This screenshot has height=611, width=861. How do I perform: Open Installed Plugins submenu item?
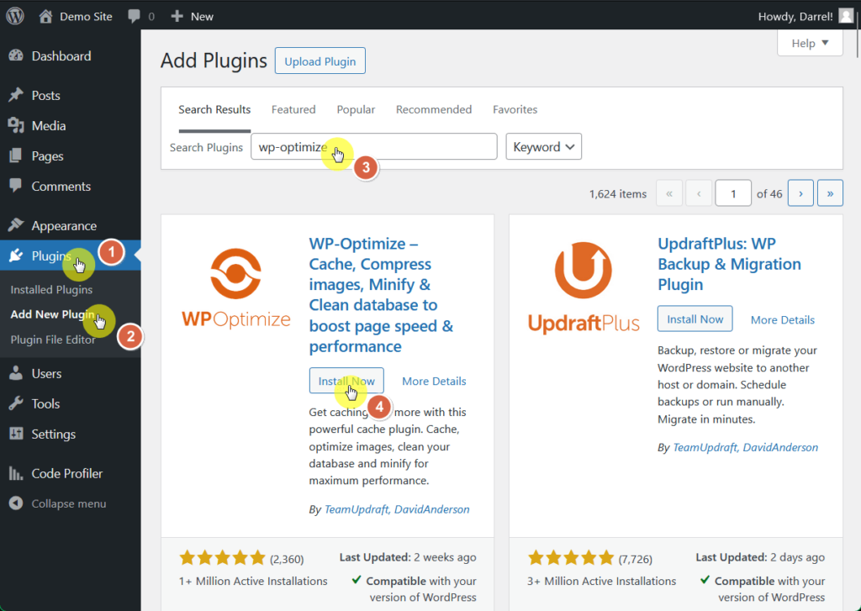(x=51, y=289)
